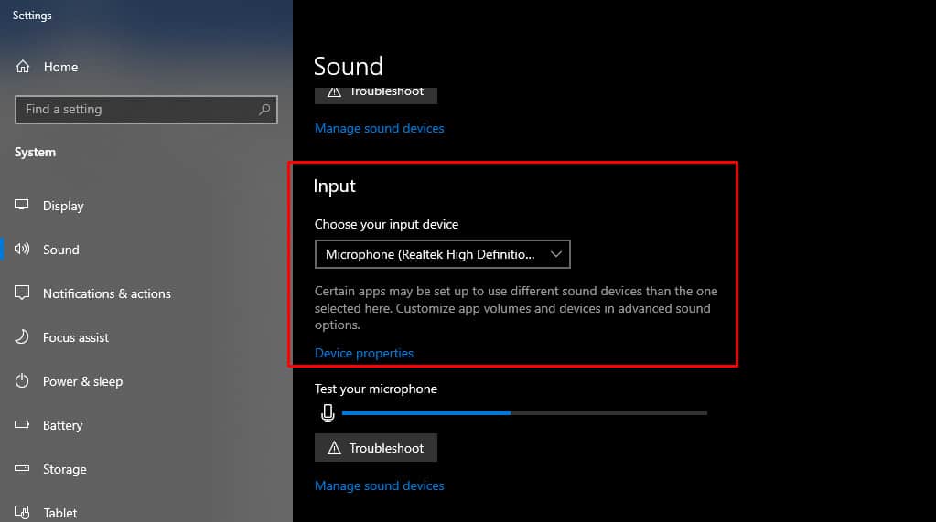The height and width of the screenshot is (522, 936).
Task: Click bottom Manage sound devices link
Action: [x=380, y=485]
